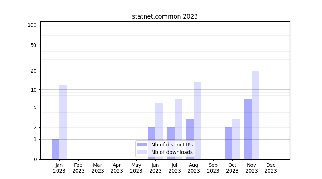Click the light blue downloads legend swatch

[x=142, y=152]
